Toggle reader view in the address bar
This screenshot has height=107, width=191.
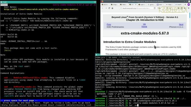pos(155,8)
